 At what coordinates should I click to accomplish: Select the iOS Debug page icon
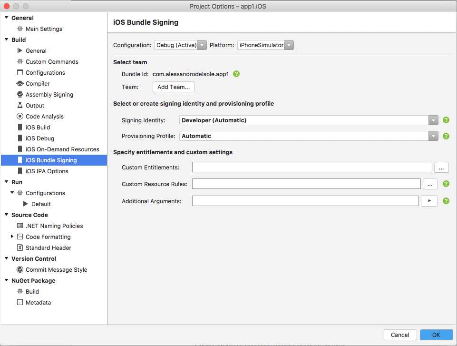[x=20, y=138]
